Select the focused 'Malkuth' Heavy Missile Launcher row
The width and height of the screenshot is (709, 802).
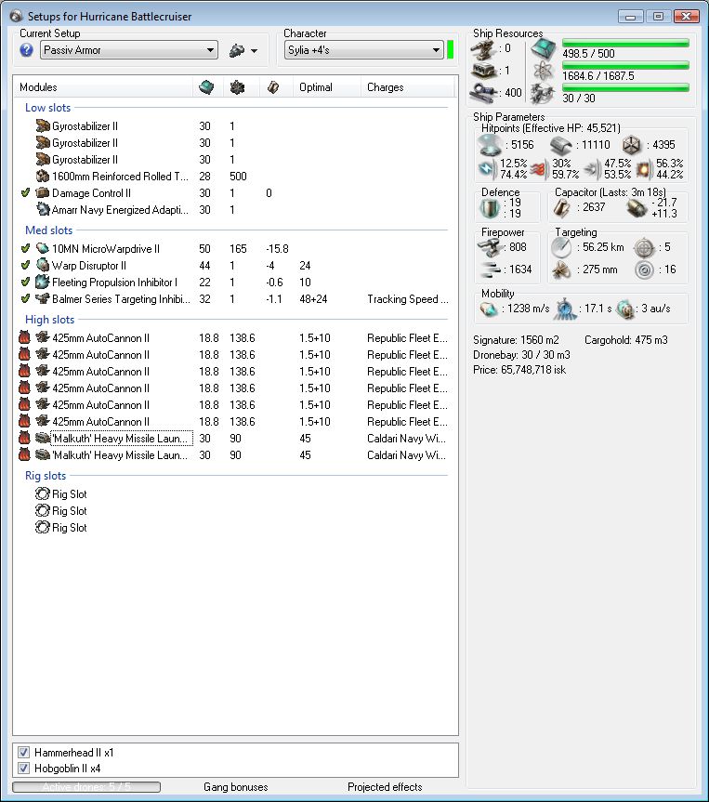pos(234,439)
